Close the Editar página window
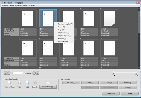 point(138,3)
